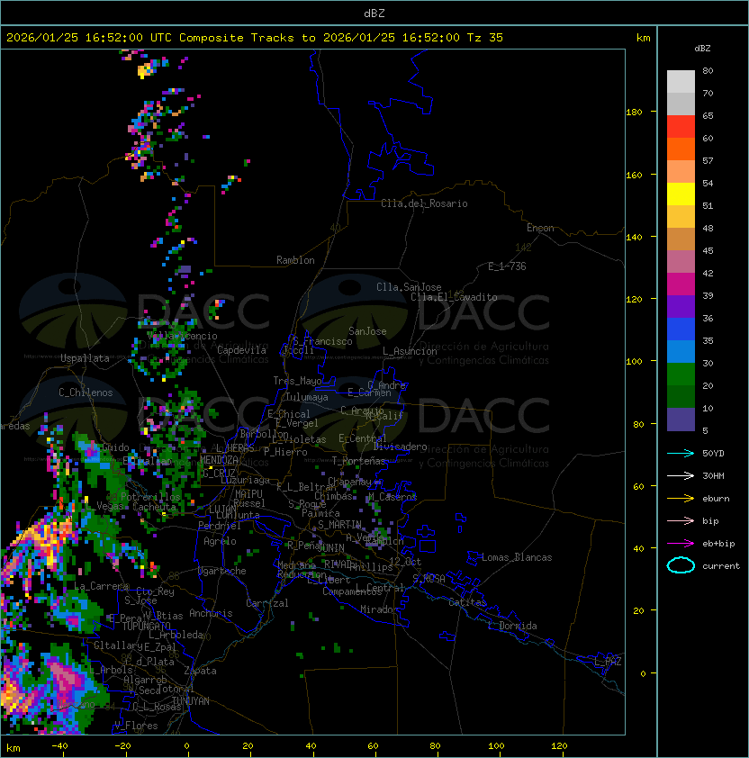749x758 pixels.
Task: Click the 'Tz 35' value in header
Action: coord(485,38)
